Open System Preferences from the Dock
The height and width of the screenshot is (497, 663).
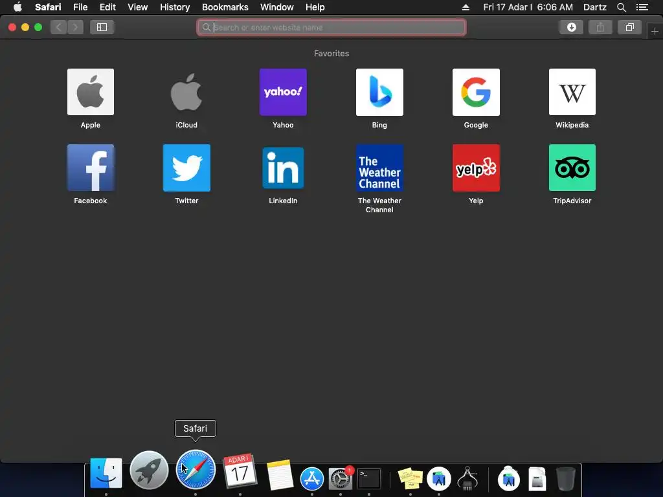click(341, 478)
